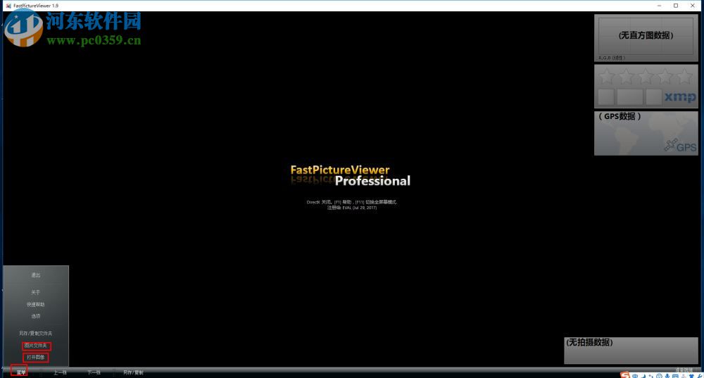
Task: Set rating to four stars
Action: (x=665, y=77)
